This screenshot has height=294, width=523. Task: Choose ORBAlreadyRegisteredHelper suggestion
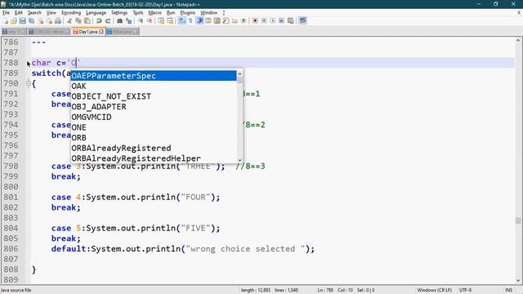point(154,158)
